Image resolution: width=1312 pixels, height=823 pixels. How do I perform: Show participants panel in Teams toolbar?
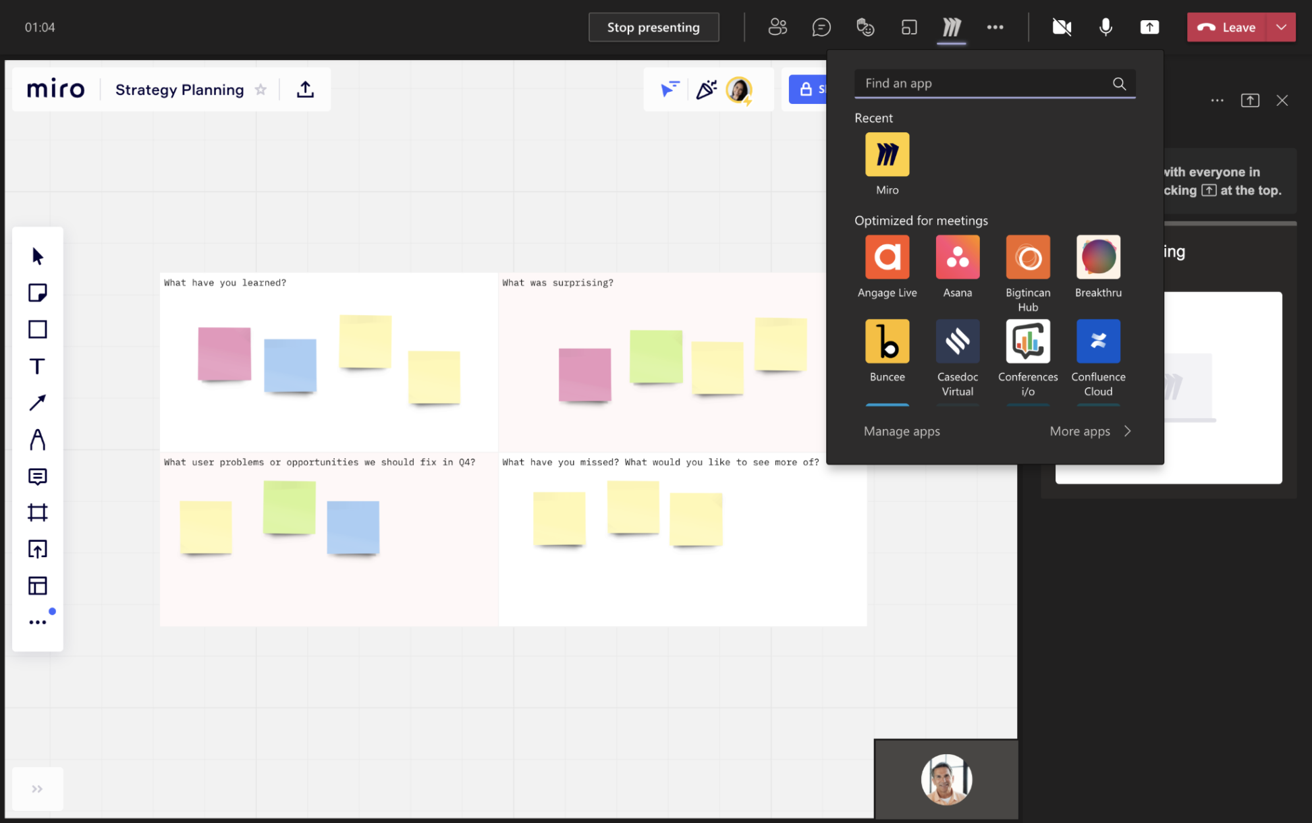coord(777,27)
